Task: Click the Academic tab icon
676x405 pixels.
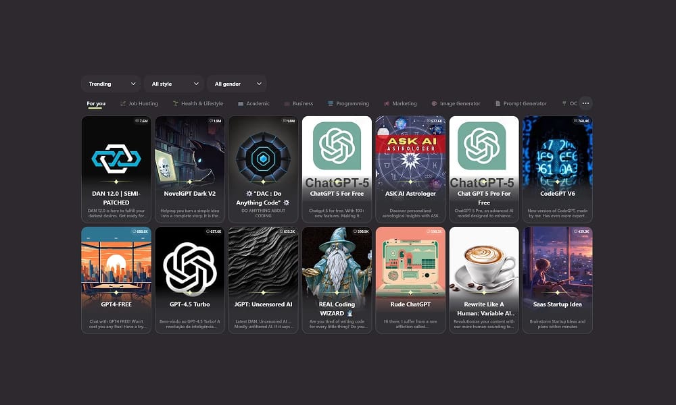Action: [241, 104]
